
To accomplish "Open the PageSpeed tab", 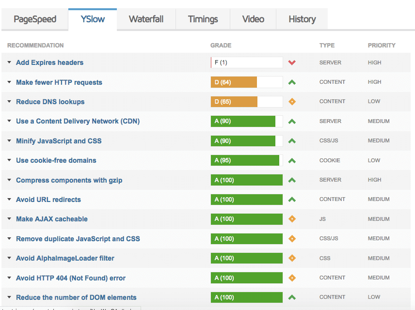I will tap(34, 19).
